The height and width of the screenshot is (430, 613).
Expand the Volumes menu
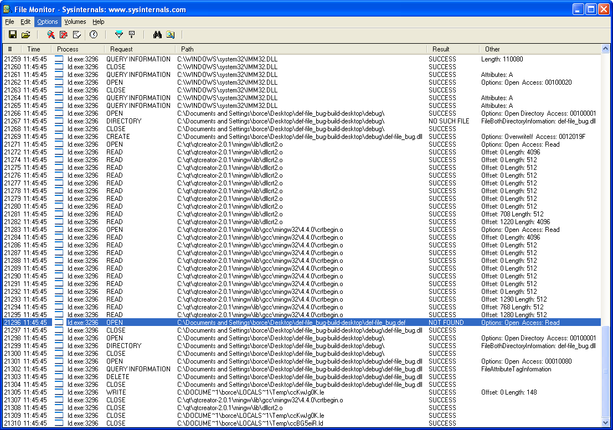pos(75,22)
